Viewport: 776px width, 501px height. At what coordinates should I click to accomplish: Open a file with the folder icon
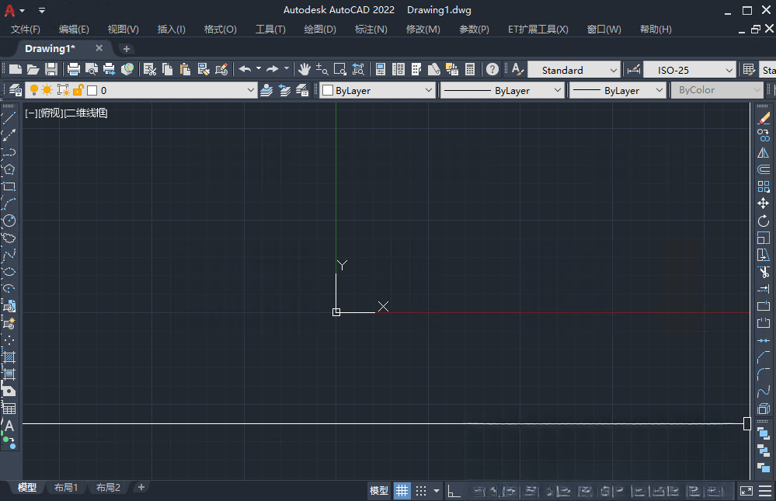[x=33, y=69]
